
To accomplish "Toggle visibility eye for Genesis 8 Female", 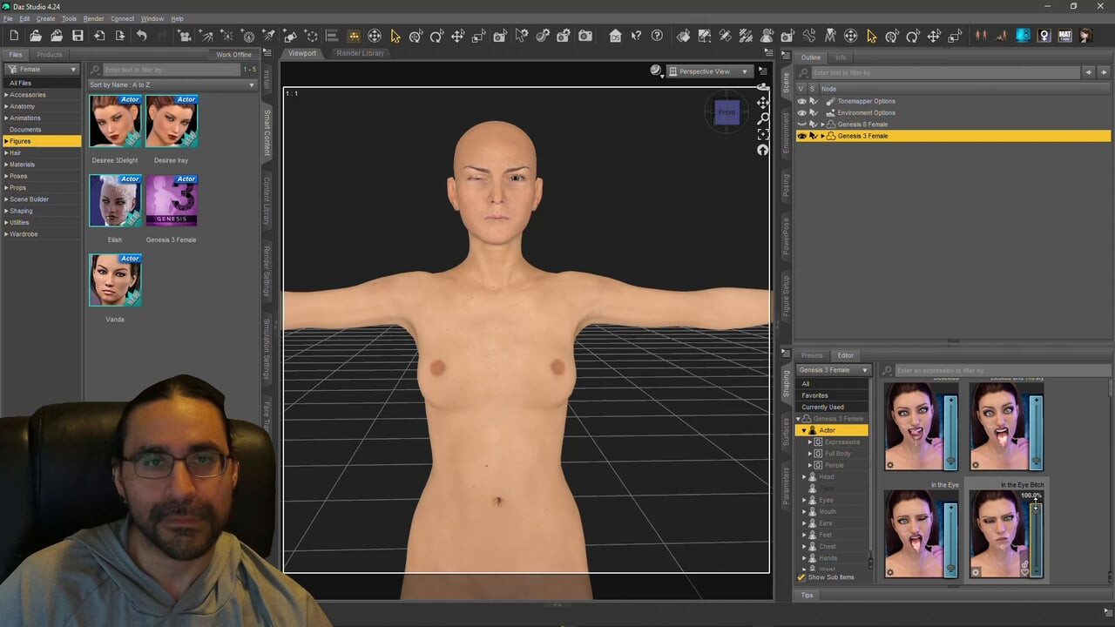I will pyautogui.click(x=801, y=125).
